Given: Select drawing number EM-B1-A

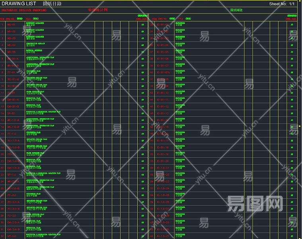Looking at the screenshot, I should tap(13, 100).
